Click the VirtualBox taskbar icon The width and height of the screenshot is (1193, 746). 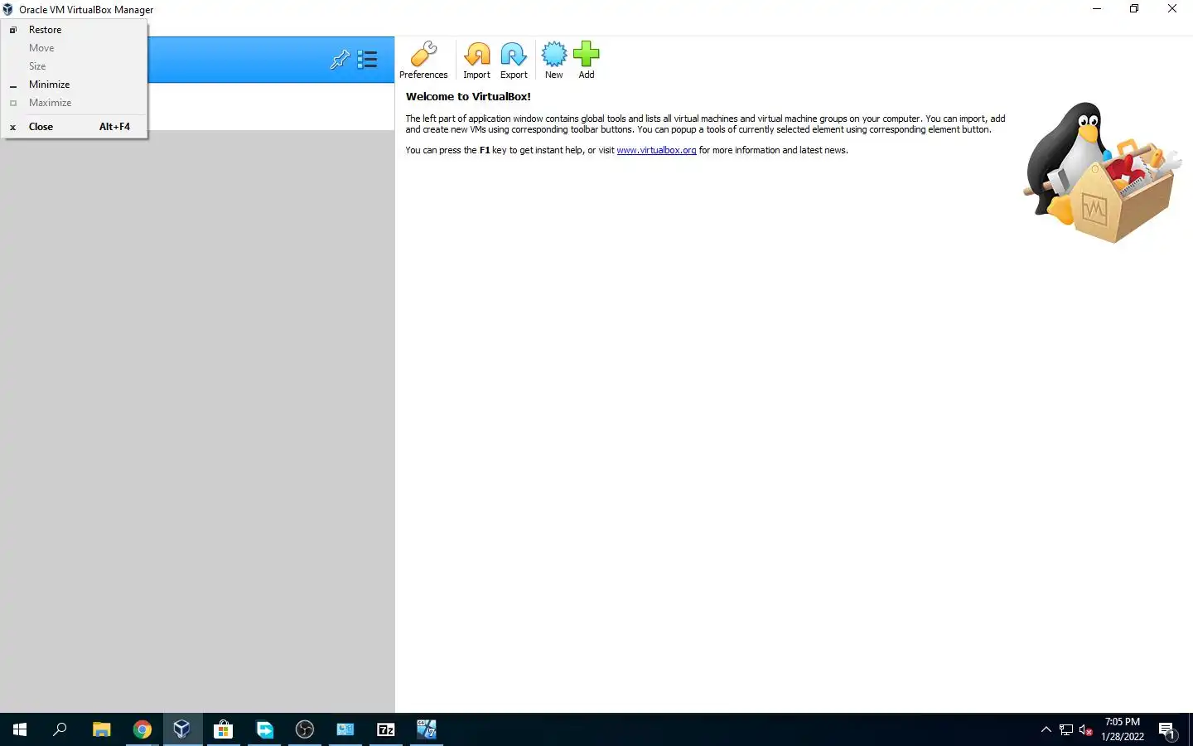(x=182, y=729)
